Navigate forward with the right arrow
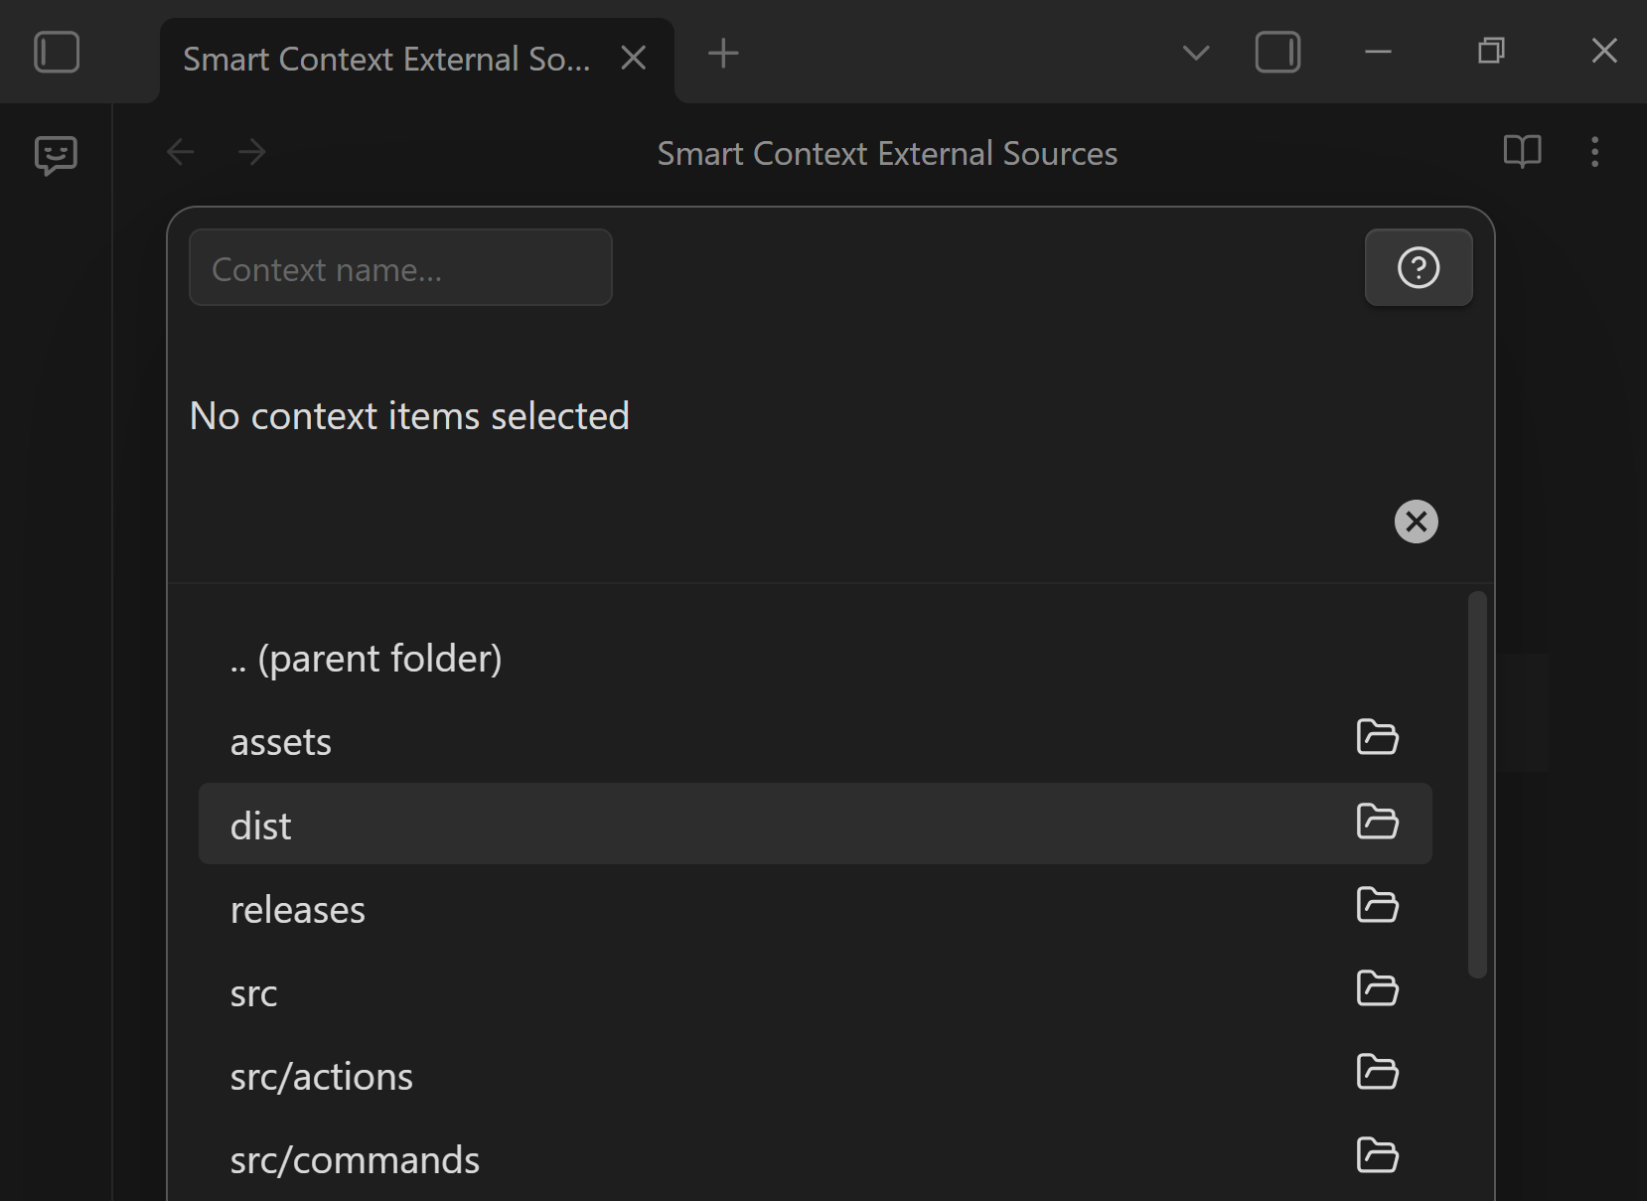Image resolution: width=1647 pixels, height=1201 pixels. coord(252,153)
